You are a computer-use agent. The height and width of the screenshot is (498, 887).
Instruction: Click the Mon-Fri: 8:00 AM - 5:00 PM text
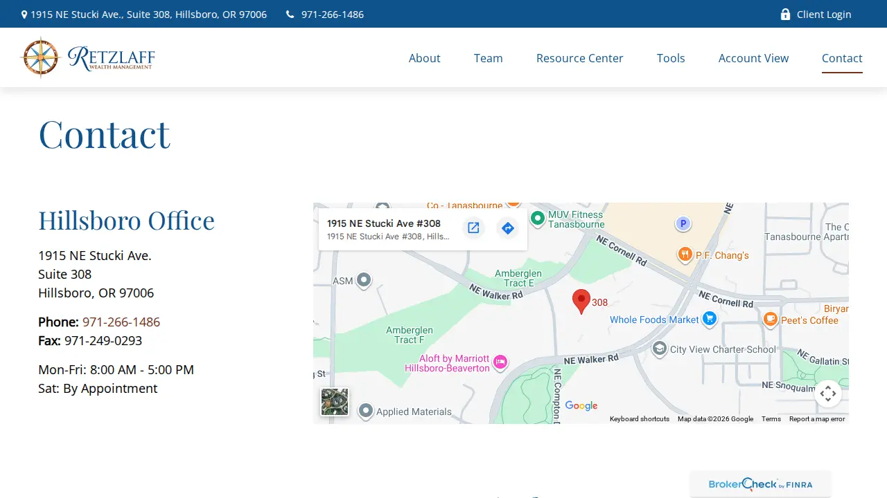click(x=116, y=369)
